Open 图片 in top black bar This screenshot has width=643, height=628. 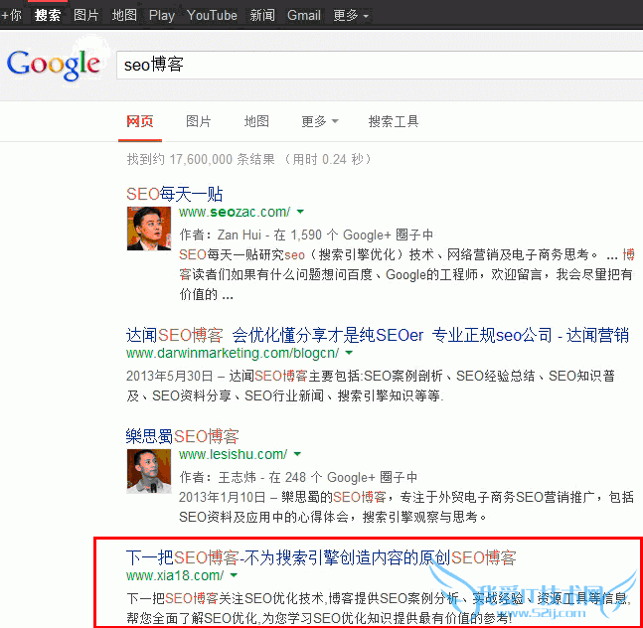coord(86,15)
